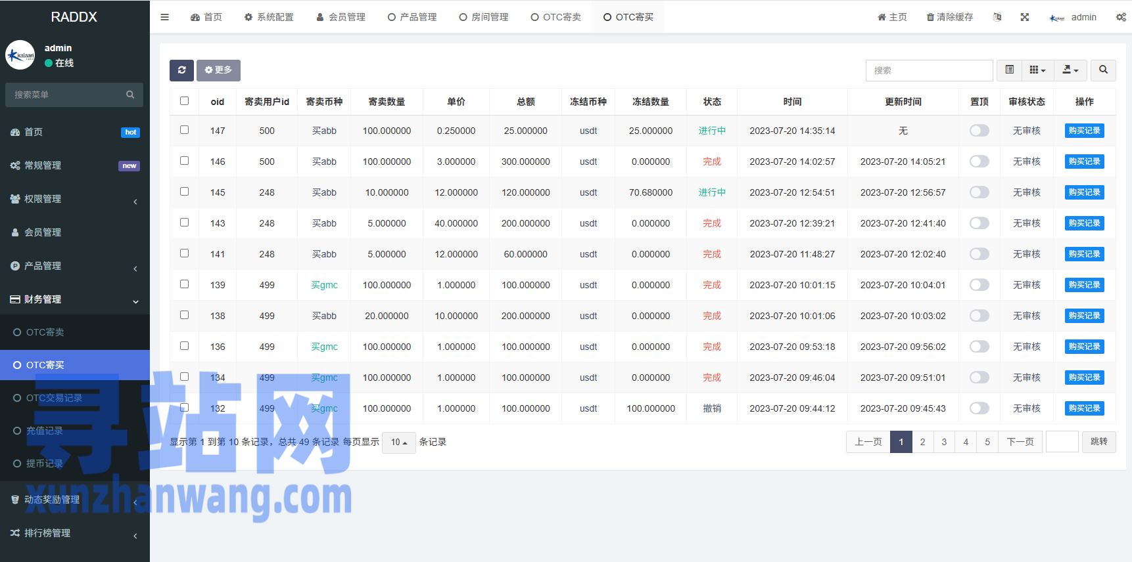Screen dimensions: 1132x562
Task: Click the 搜索 table search field
Action: (x=929, y=70)
